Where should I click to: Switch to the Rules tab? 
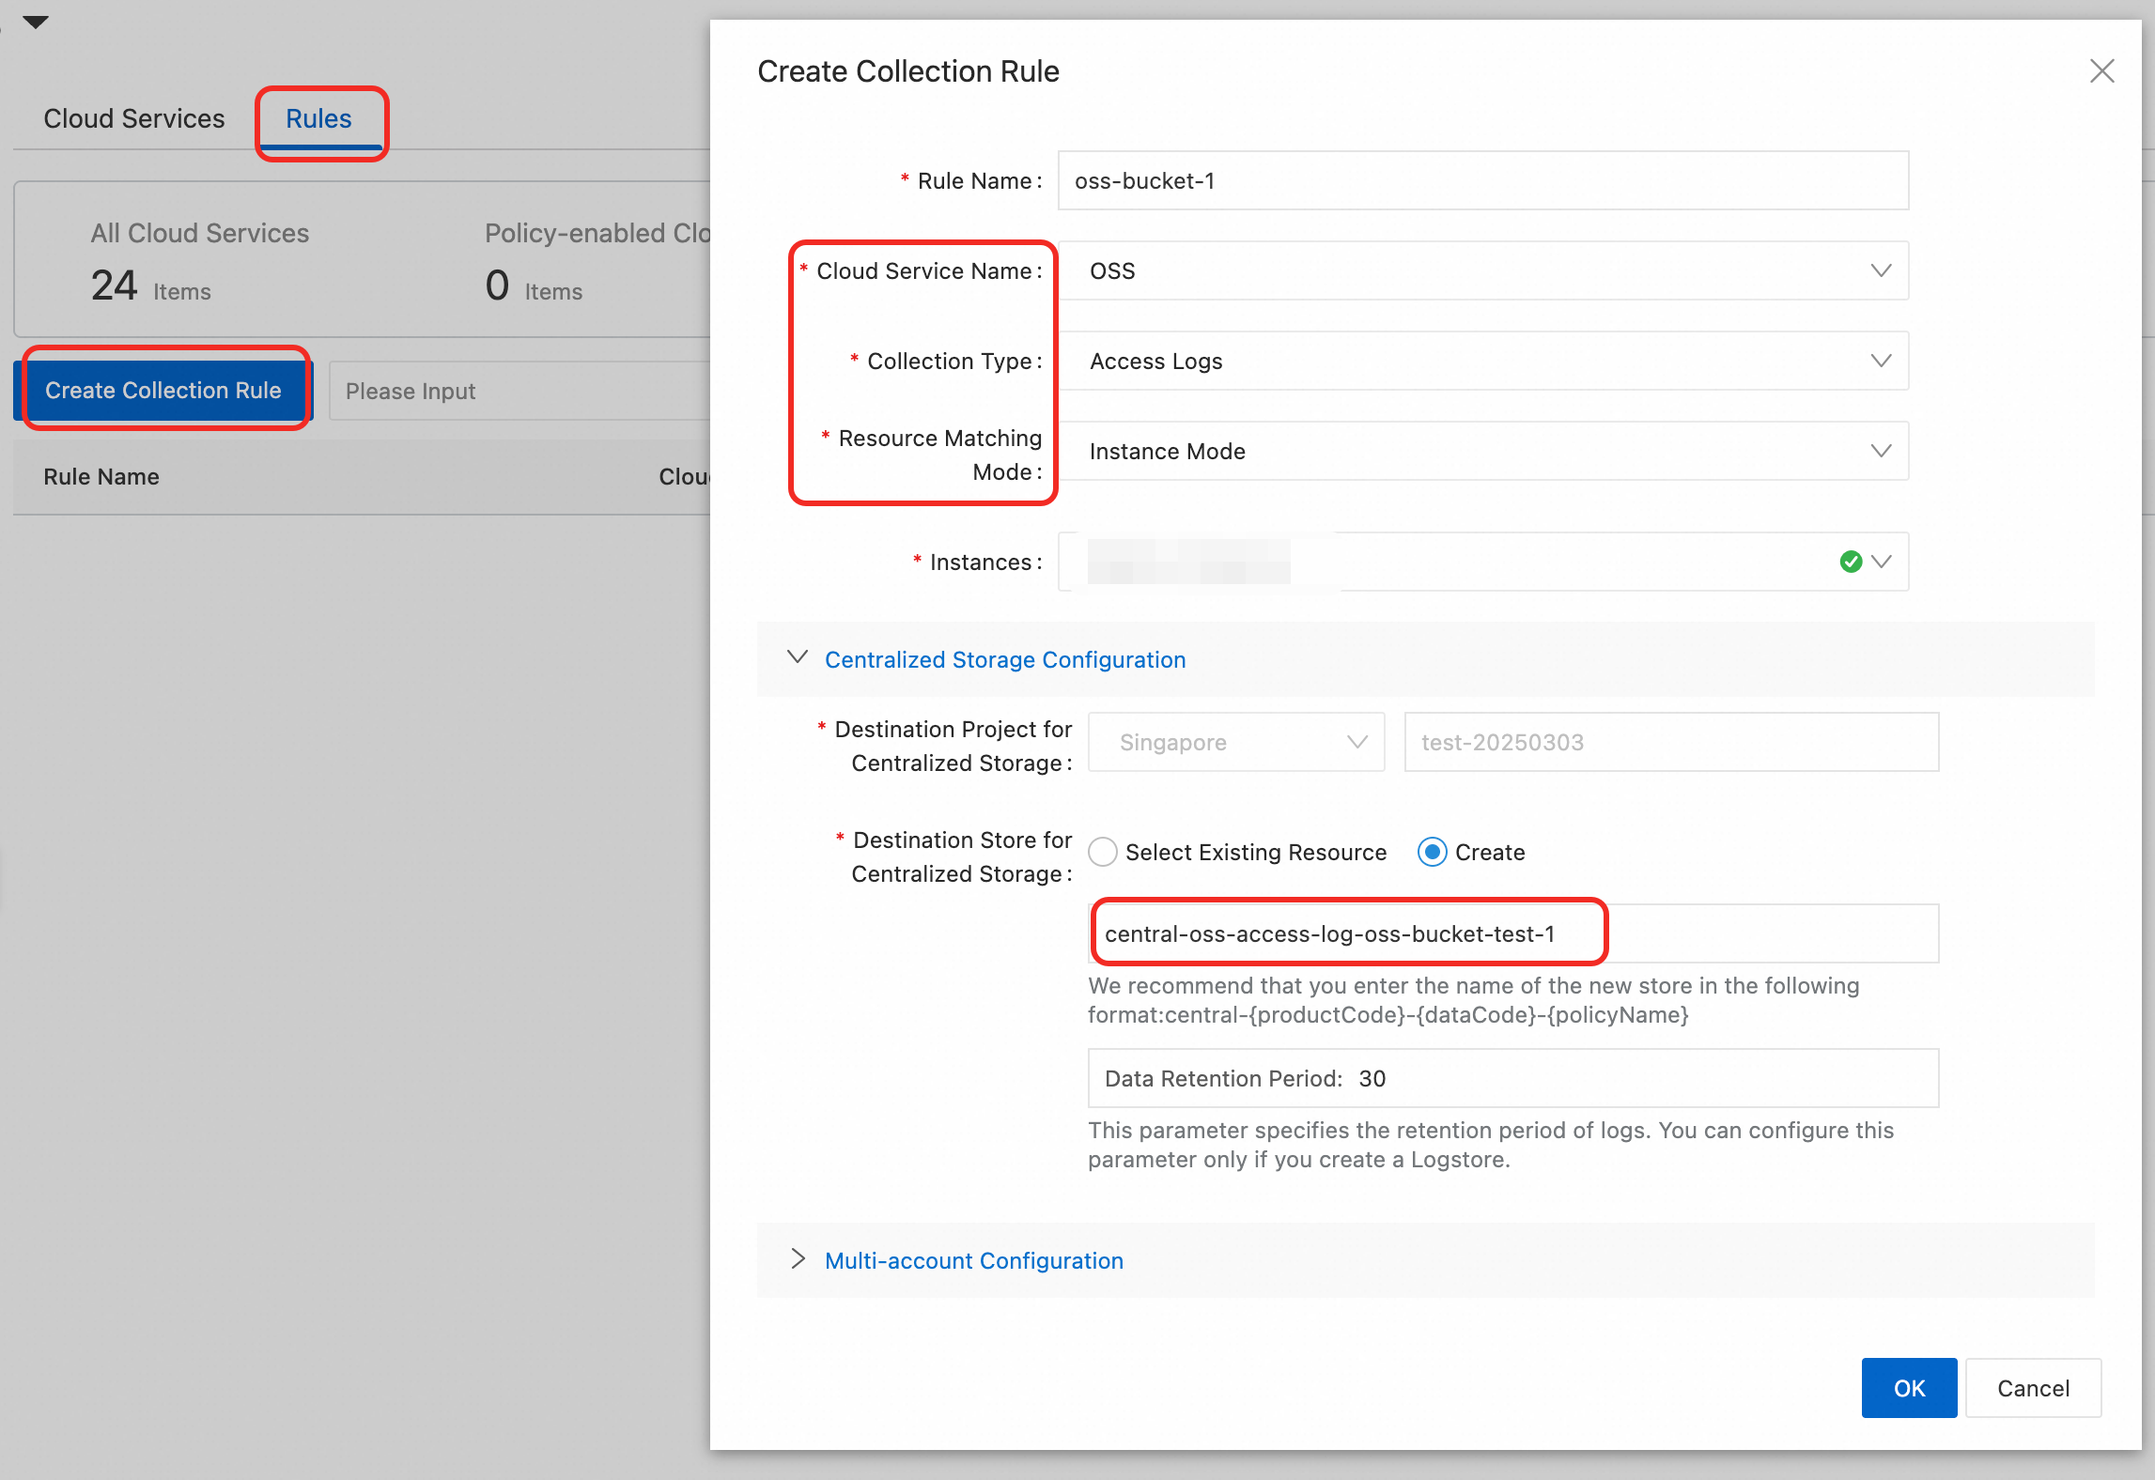tap(318, 118)
